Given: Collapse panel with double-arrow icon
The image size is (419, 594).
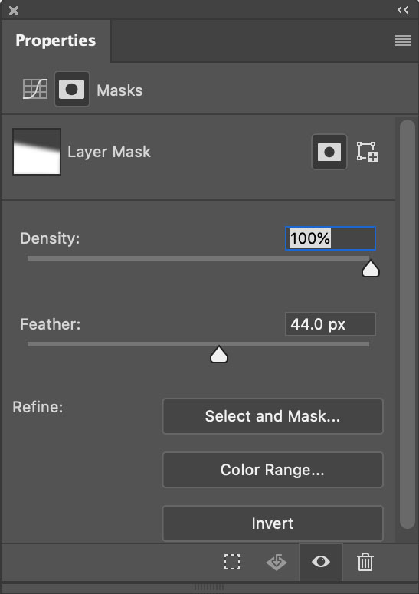Looking at the screenshot, I should [403, 10].
